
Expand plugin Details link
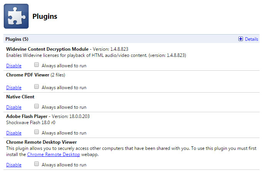click(251, 39)
